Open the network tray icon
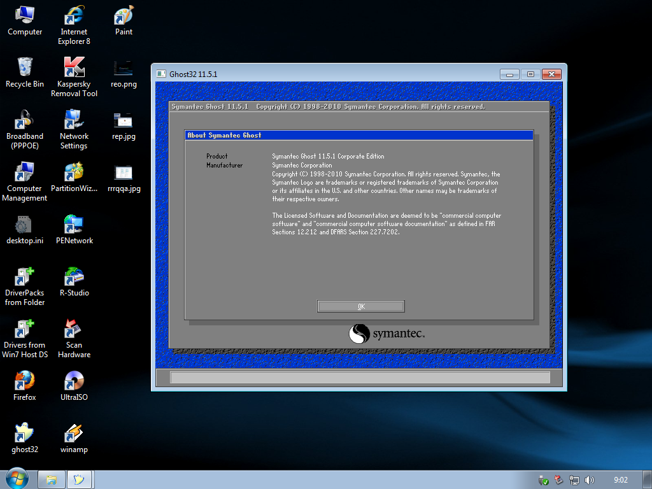652x489 pixels. click(x=574, y=480)
